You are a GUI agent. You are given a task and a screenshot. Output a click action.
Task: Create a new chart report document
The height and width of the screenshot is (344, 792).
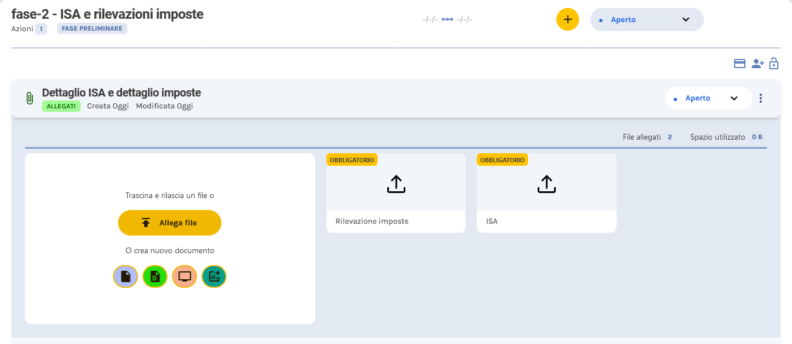(x=214, y=276)
